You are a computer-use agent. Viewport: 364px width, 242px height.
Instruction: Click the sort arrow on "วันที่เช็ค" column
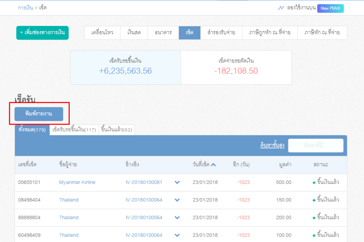click(213, 165)
